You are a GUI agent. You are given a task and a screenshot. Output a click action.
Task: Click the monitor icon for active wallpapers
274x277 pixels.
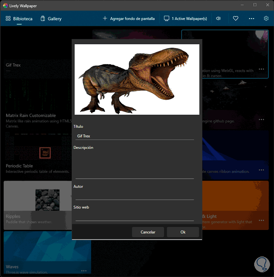(167, 18)
